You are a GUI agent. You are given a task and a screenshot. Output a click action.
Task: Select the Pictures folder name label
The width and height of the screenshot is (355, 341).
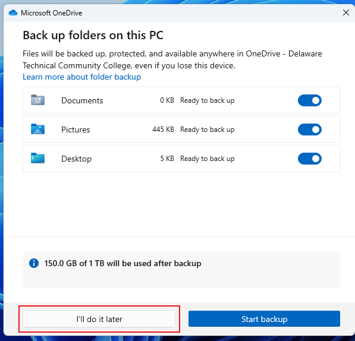pos(76,130)
